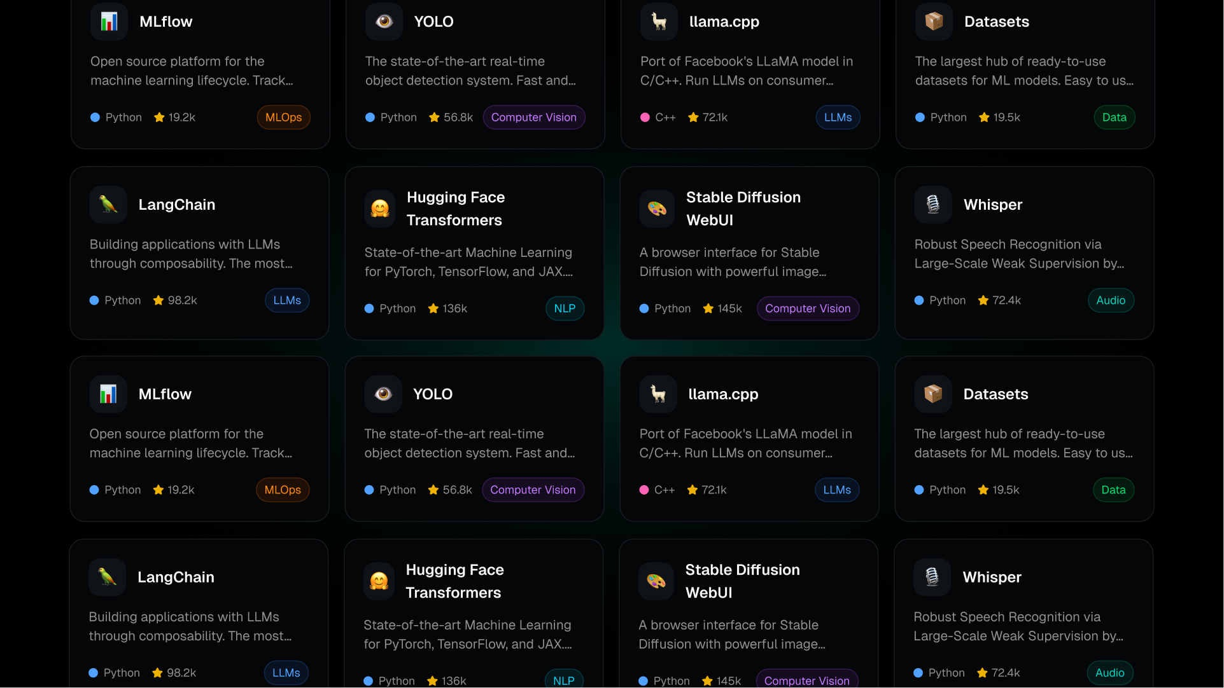Click the parrot icon on the bottom LangChain card
The width and height of the screenshot is (1224, 688).
click(x=108, y=577)
